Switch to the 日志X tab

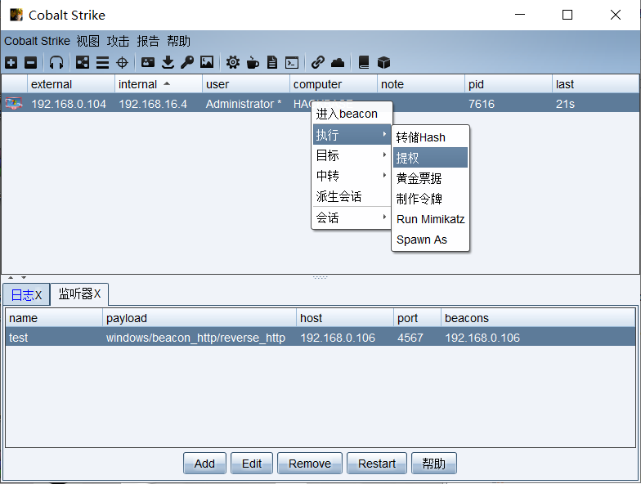coord(25,295)
